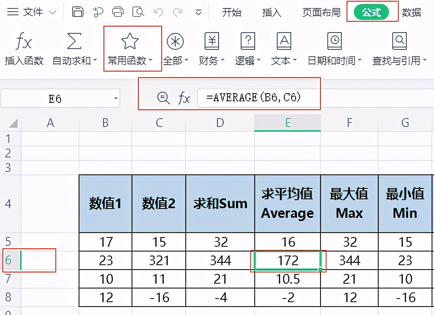Select column E header
The image size is (434, 315).
[x=288, y=123]
